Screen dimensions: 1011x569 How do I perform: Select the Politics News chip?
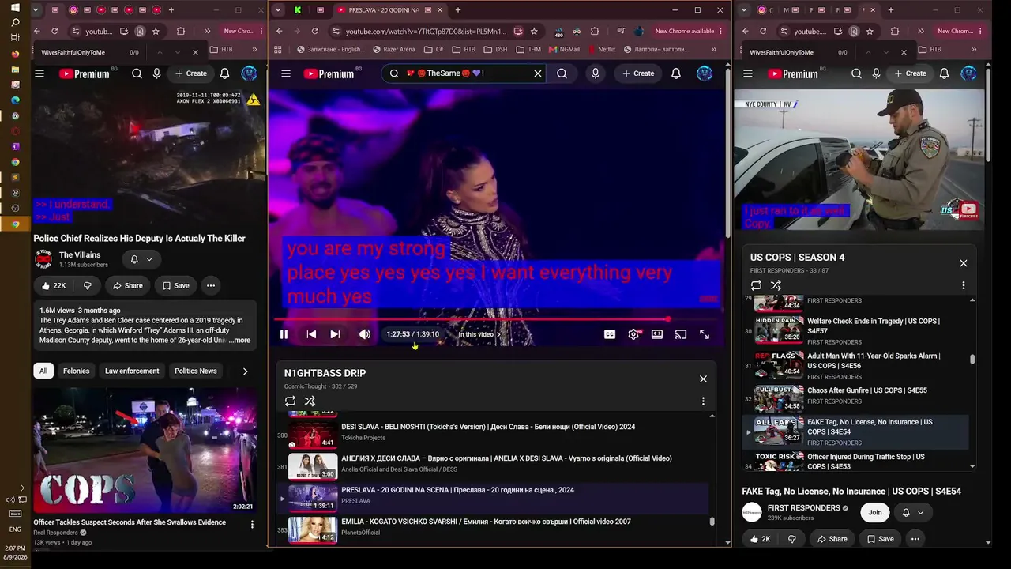pos(196,371)
